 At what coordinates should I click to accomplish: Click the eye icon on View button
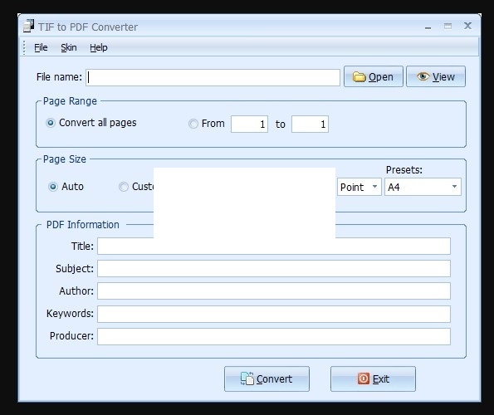point(423,76)
